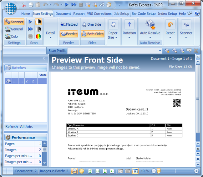Open the Rotation dropdown

(x=129, y=35)
